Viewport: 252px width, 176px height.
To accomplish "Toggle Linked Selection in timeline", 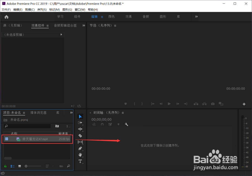I will [110, 124].
